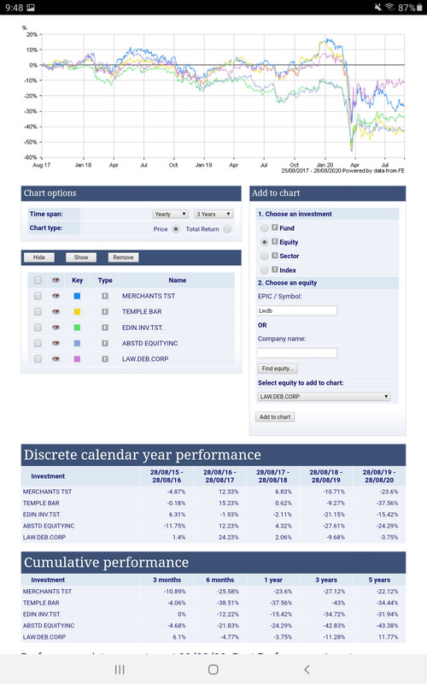The height and width of the screenshot is (684, 427).
Task: Click the eye icon in table header
Action: 56,280
